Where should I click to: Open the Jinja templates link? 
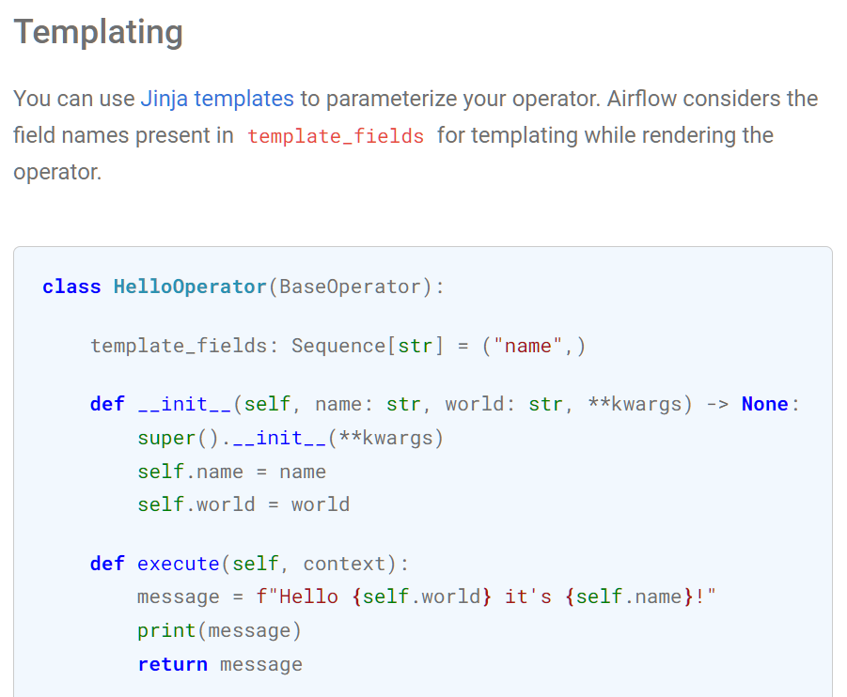pyautogui.click(x=217, y=99)
